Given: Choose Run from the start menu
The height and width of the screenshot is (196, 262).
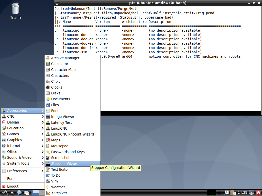Looking at the screenshot, I should (23, 179).
